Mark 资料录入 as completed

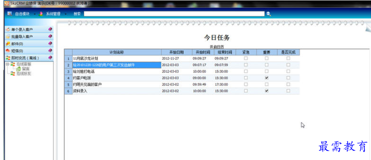(288, 91)
